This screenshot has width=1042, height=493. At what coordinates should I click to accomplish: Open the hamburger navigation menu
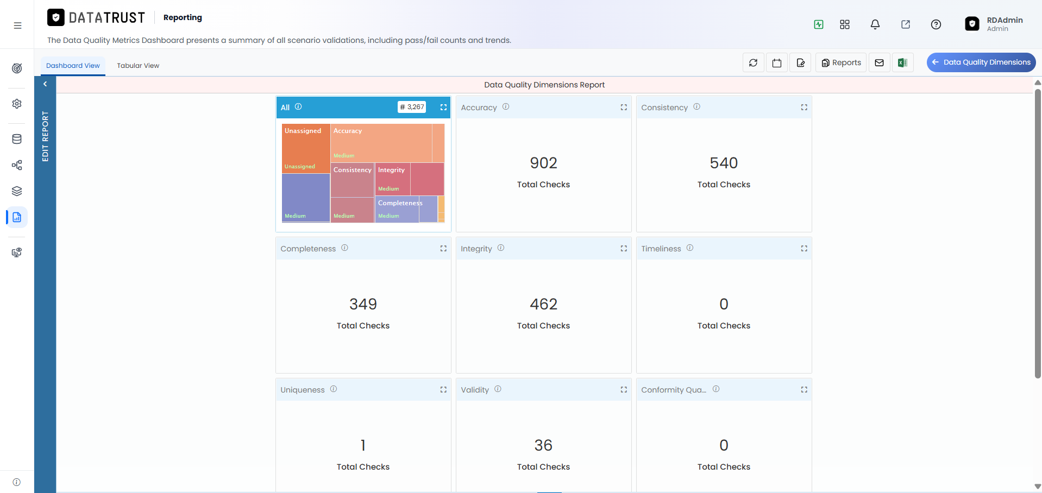click(x=17, y=26)
